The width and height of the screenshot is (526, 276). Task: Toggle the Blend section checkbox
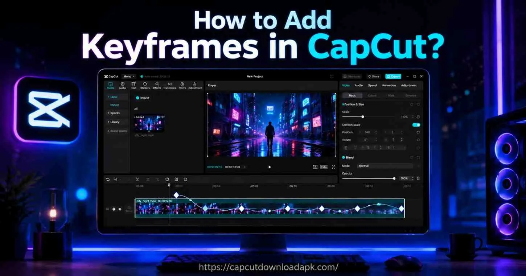pos(344,157)
